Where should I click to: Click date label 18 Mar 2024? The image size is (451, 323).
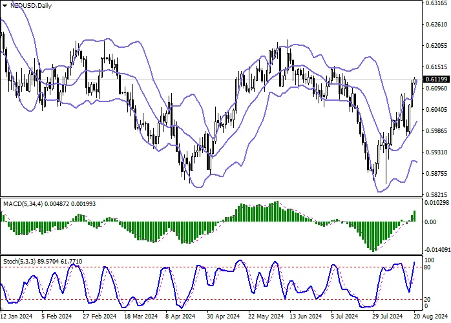click(x=141, y=317)
